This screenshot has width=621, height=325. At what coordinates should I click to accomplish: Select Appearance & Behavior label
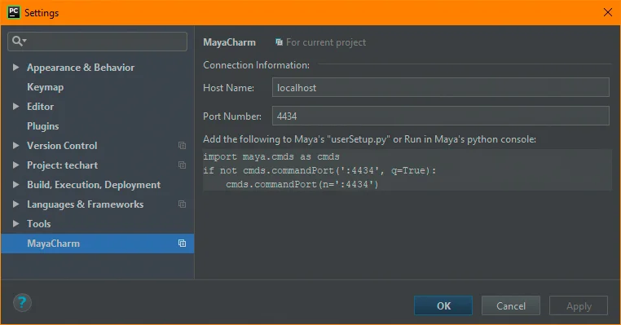[x=81, y=68]
